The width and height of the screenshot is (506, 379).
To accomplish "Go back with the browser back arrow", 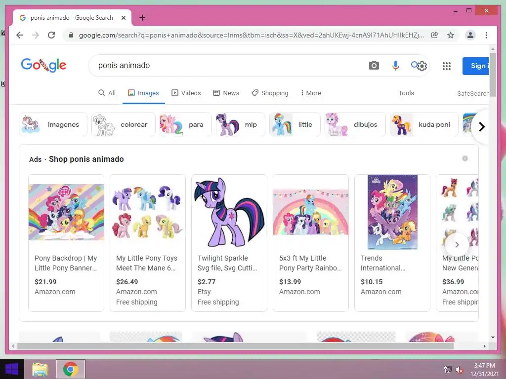I will tap(20, 35).
